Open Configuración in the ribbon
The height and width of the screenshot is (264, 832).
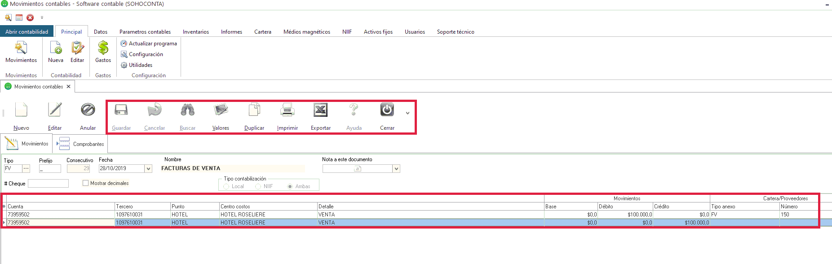142,54
